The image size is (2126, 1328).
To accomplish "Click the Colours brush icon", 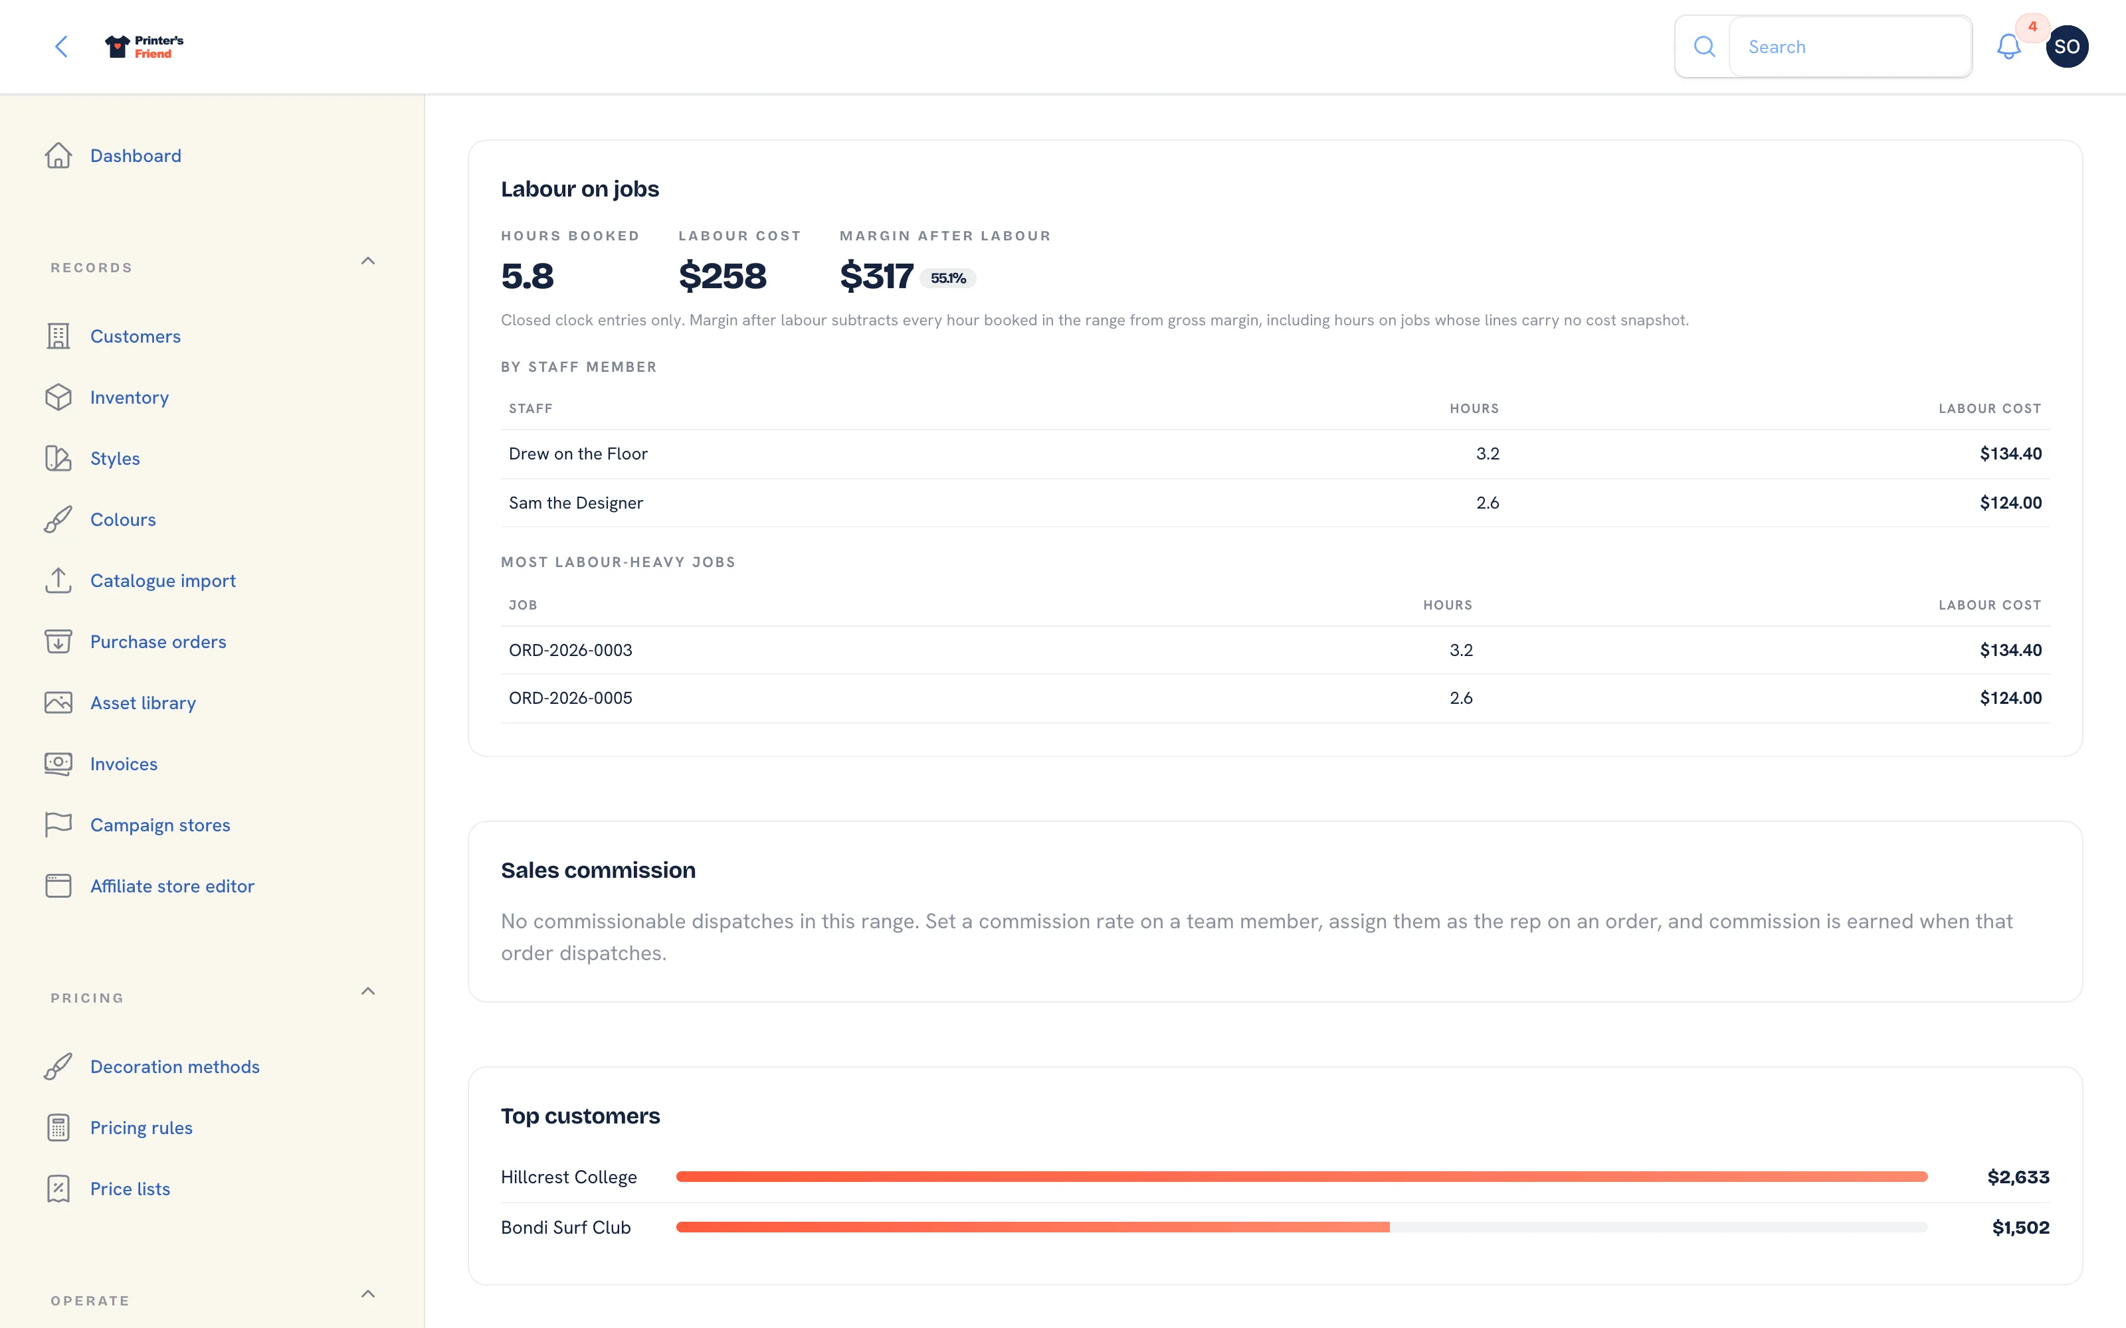I will point(58,519).
